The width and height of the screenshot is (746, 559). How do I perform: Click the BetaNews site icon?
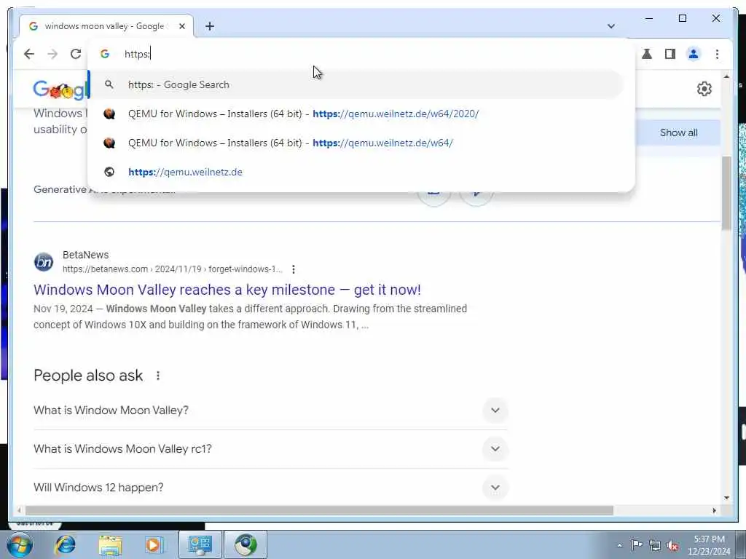43,262
